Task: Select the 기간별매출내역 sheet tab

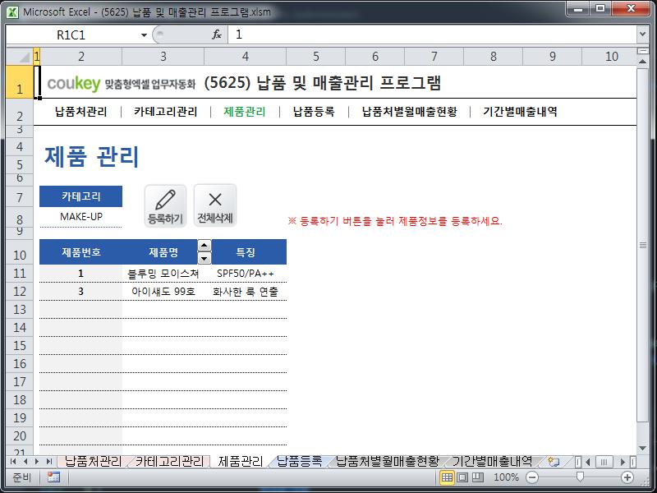Action: coord(492,462)
